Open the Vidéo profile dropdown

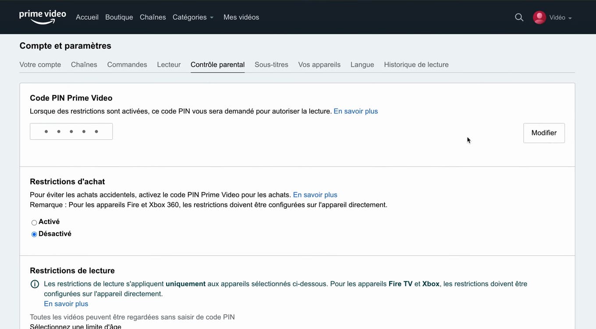(x=561, y=18)
